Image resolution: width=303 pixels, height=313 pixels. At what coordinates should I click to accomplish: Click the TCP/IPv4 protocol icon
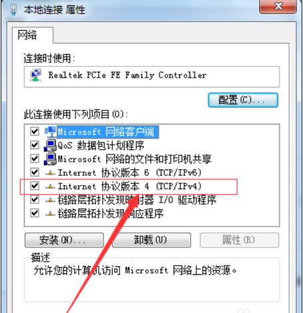pyautogui.click(x=50, y=187)
